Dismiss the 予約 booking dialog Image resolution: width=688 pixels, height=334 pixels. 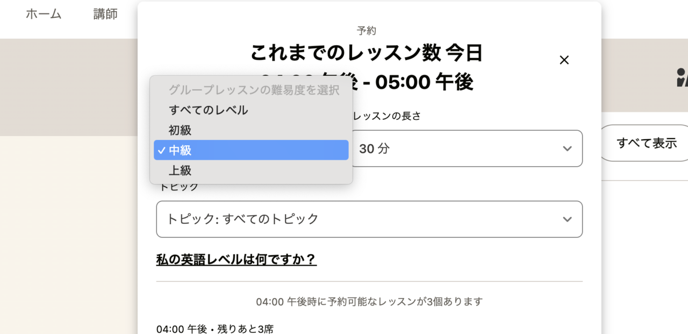pyautogui.click(x=564, y=60)
